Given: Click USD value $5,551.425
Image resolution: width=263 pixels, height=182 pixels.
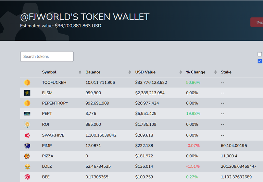Looking at the screenshot, I should [x=146, y=114].
